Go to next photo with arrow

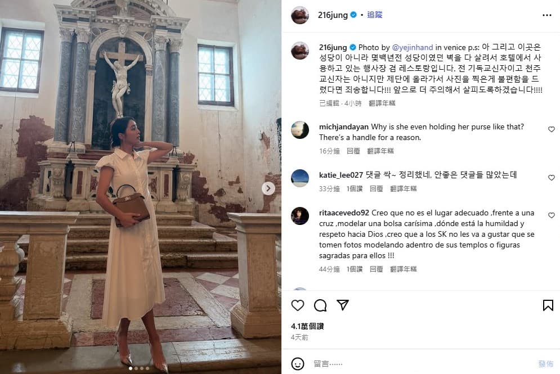point(268,188)
